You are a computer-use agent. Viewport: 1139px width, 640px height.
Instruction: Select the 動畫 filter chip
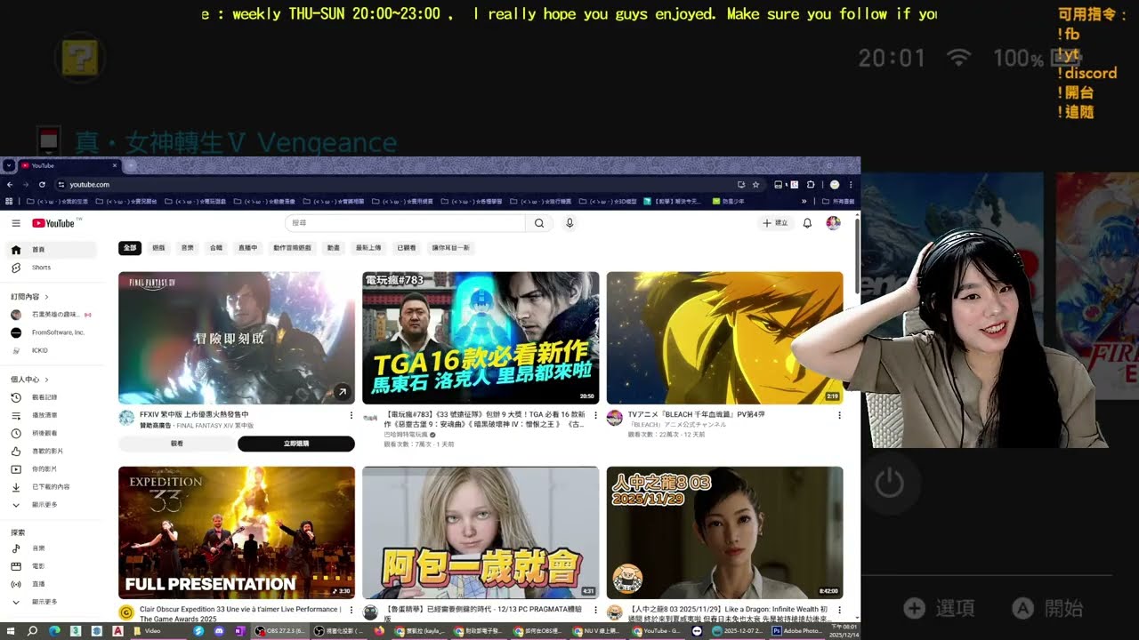point(333,248)
